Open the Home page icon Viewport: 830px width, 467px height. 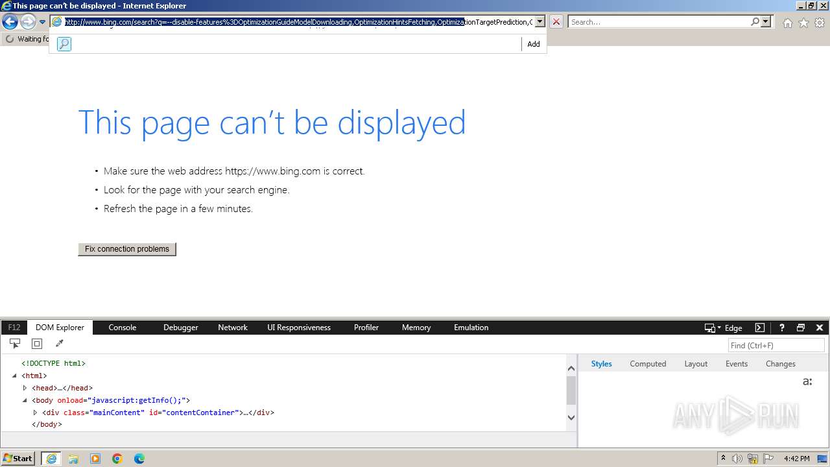point(787,23)
